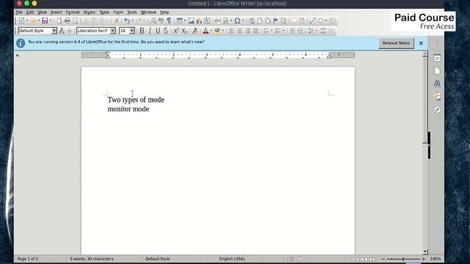
Task: Insert a hyperlink globe icon
Action: pyautogui.click(x=252, y=21)
